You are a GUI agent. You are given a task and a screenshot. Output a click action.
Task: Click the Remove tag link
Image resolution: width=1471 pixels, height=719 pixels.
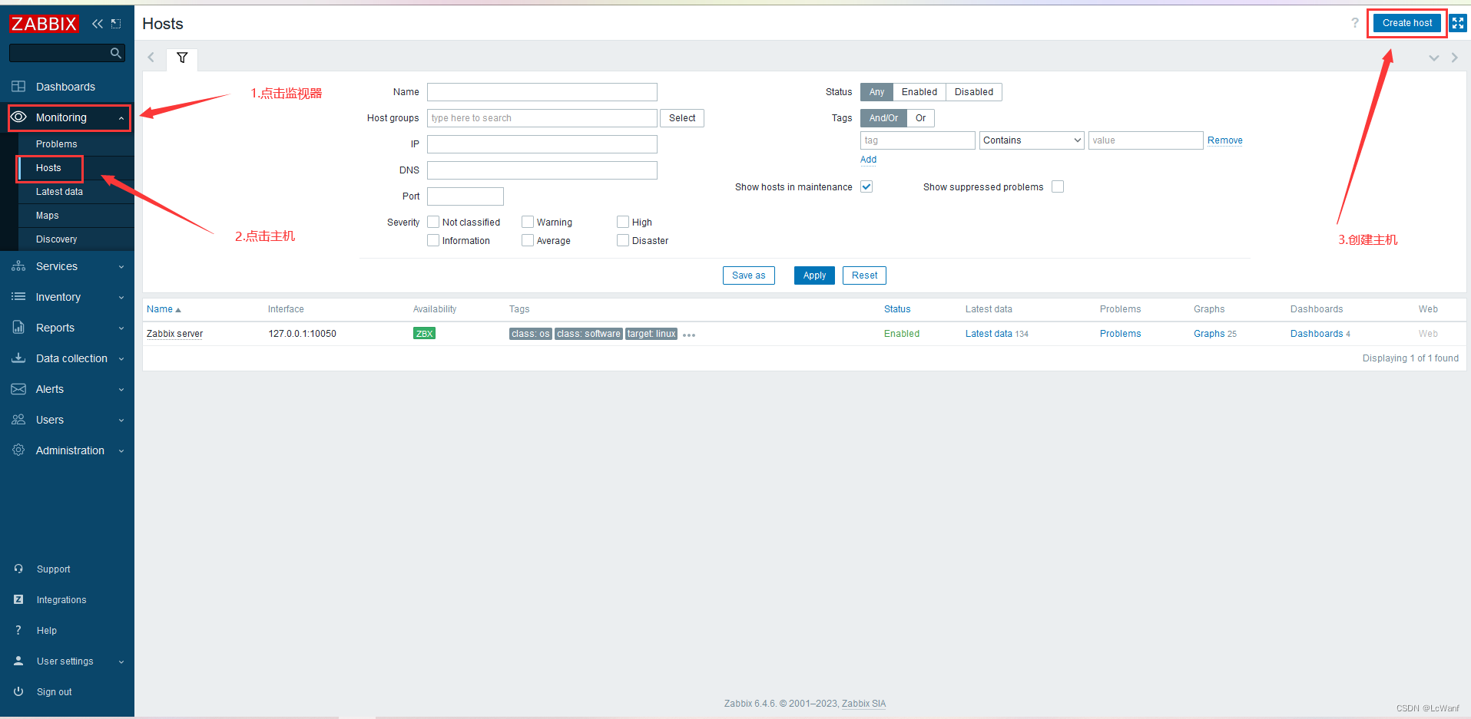click(1225, 140)
